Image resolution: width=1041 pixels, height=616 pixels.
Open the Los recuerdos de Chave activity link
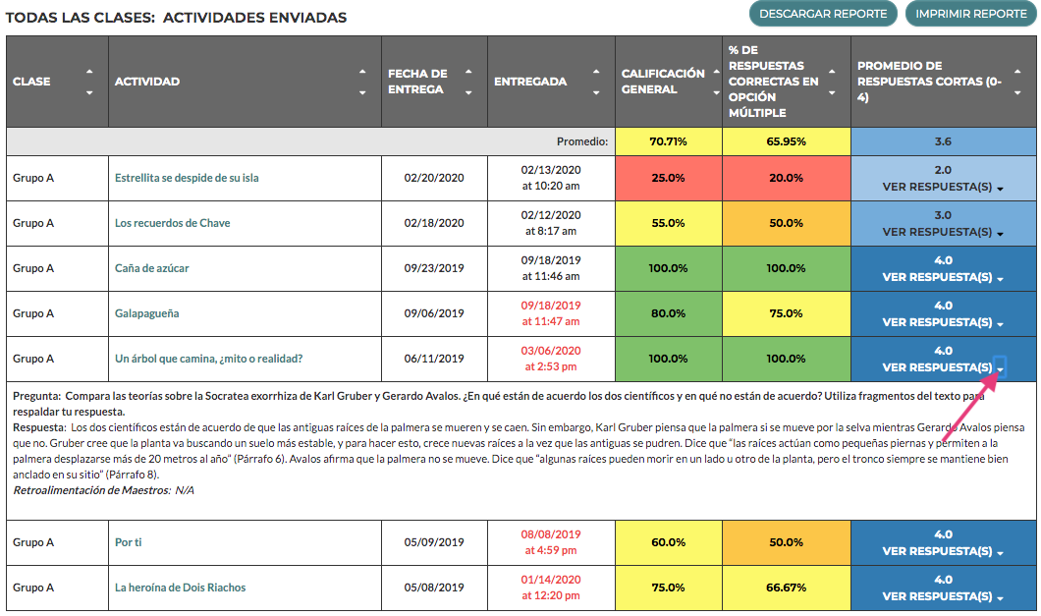pos(173,223)
